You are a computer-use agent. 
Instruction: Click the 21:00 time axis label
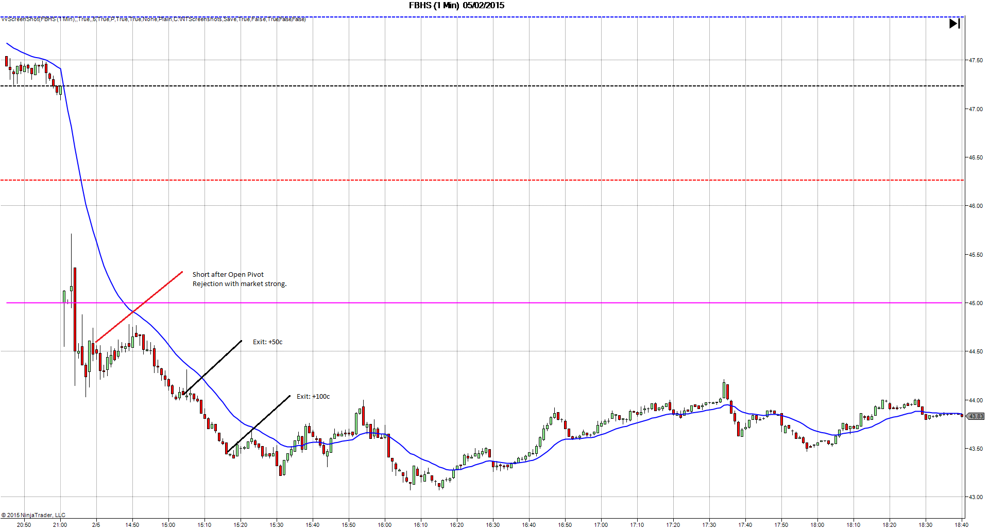[60, 525]
